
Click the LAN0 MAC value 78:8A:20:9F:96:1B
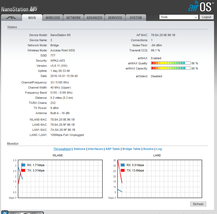pos(63,125)
